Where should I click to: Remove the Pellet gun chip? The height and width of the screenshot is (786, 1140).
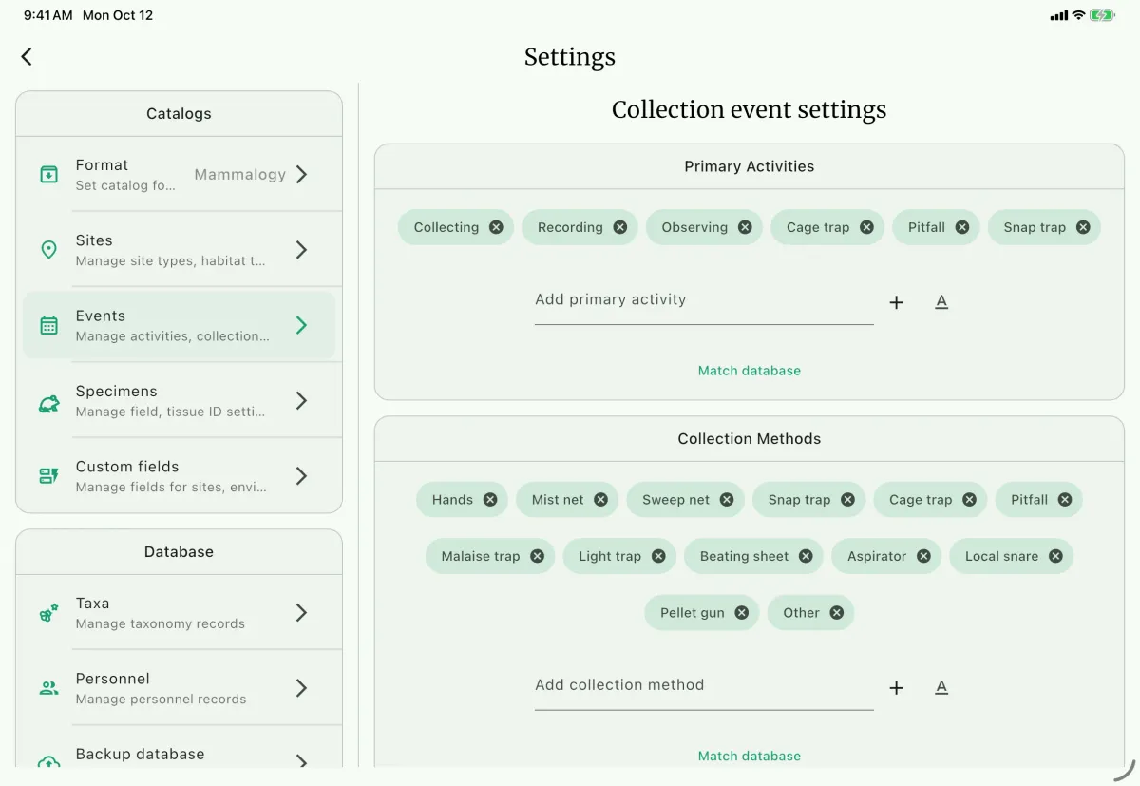pyautogui.click(x=742, y=613)
